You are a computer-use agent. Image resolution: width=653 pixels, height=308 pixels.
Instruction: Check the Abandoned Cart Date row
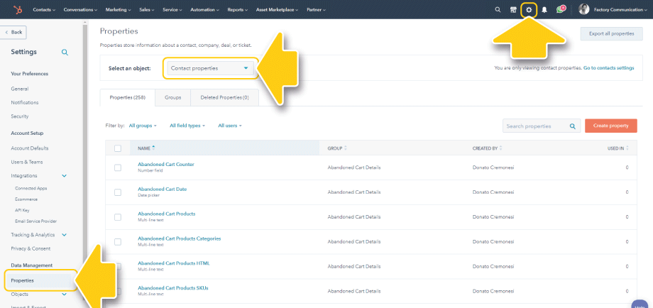click(118, 192)
